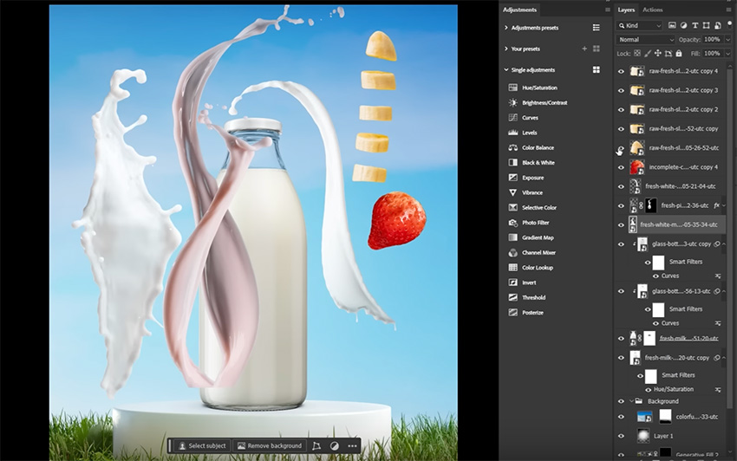
Task: Hide raw-fresh-sl...2-utc copy 3 layer
Action: pyautogui.click(x=621, y=90)
